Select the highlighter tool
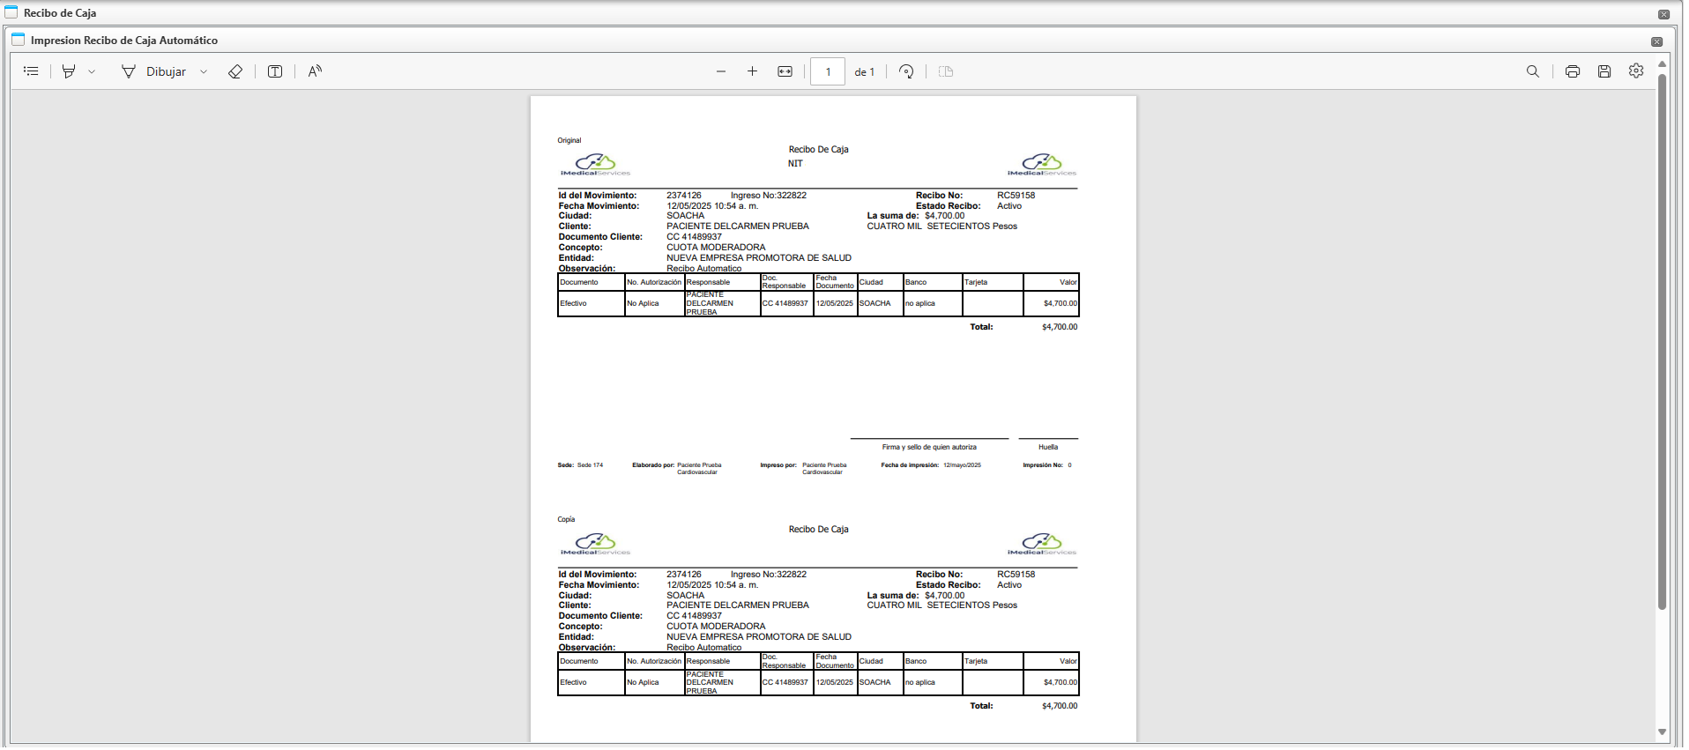The width and height of the screenshot is (1689, 750). pos(69,71)
